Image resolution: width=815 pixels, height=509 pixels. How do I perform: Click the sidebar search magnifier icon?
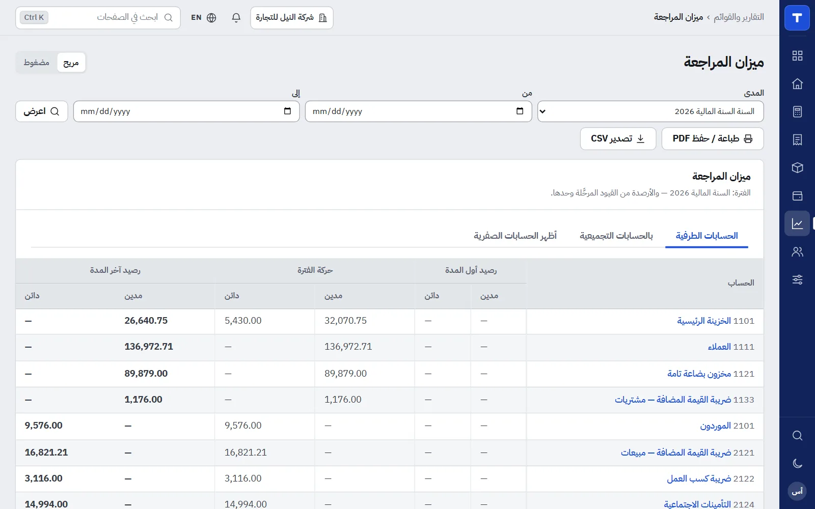(797, 436)
